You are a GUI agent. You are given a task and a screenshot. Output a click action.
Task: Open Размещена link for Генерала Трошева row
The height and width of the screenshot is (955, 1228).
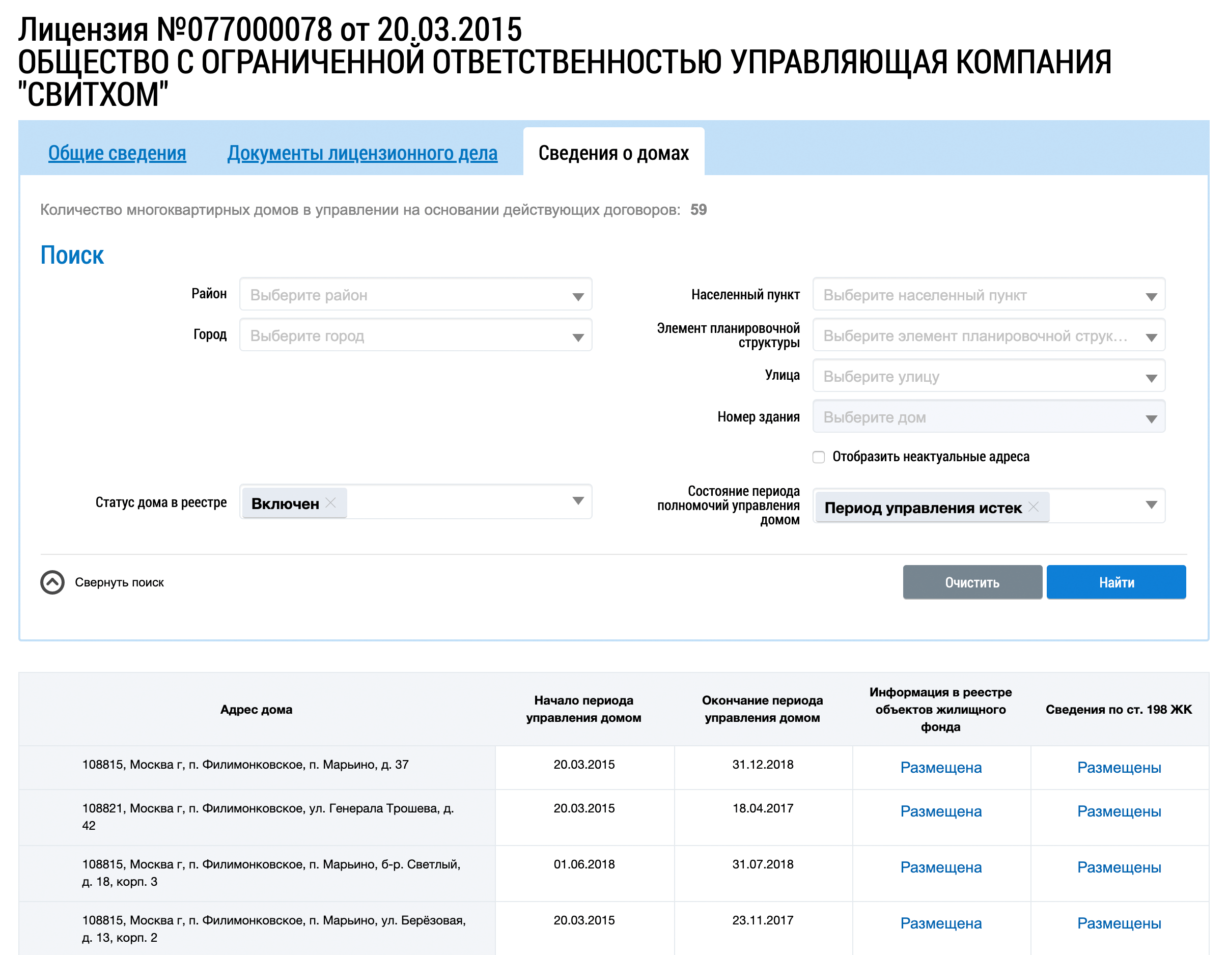tap(941, 811)
